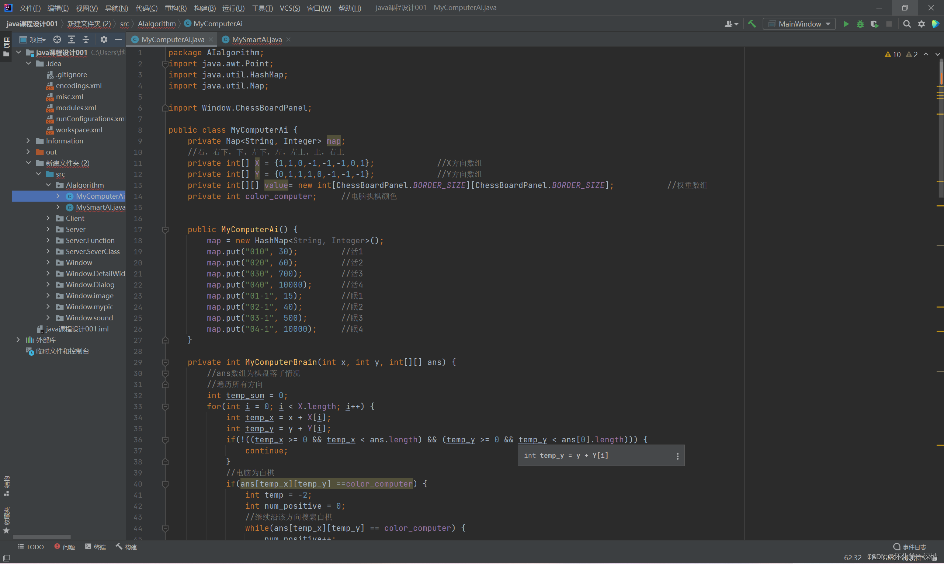Toggle tool window bars icon at bottom-left corner
Image resolution: width=944 pixels, height=564 pixels.
[7, 557]
